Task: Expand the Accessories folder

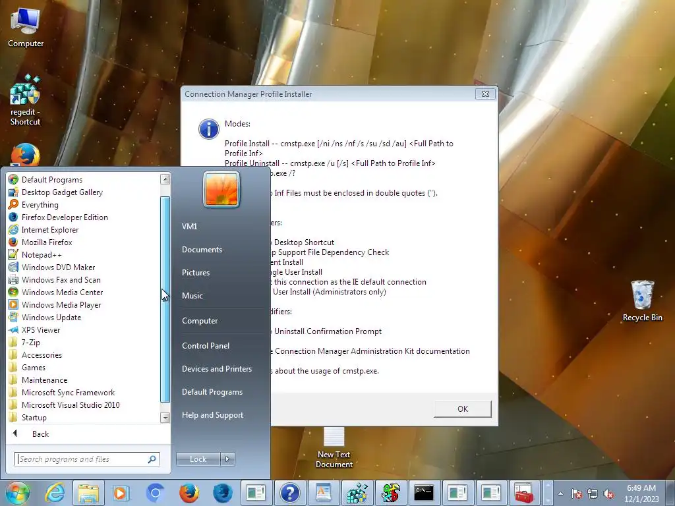Action: click(x=42, y=354)
